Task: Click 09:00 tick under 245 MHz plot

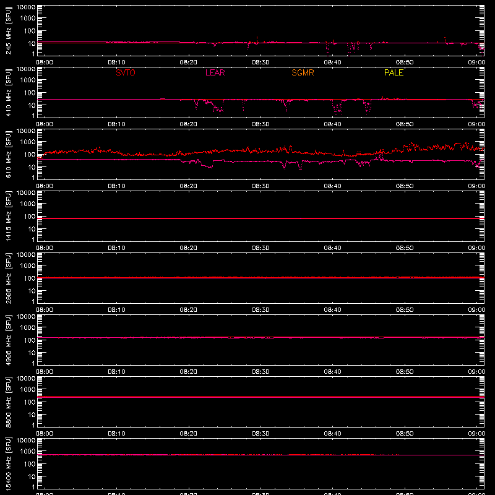Action: 476,62
